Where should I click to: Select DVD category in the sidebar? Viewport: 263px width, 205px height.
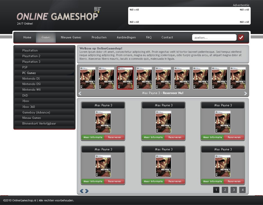click(x=44, y=95)
